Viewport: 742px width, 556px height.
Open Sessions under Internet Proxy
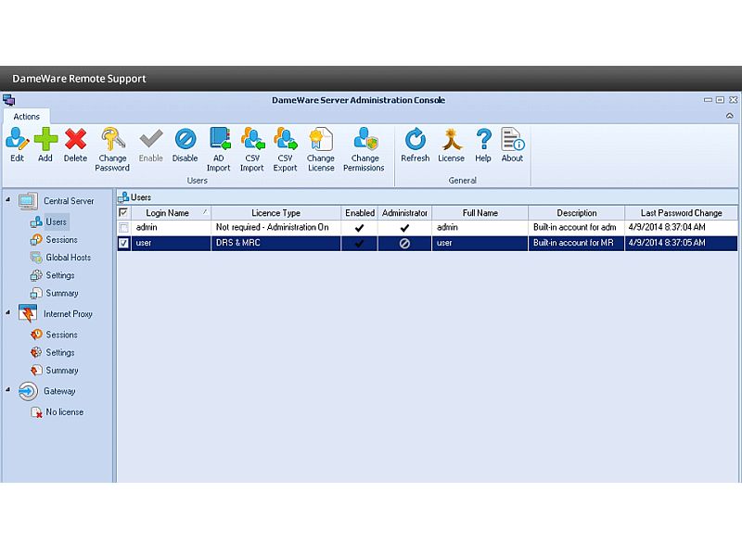pyautogui.click(x=54, y=335)
